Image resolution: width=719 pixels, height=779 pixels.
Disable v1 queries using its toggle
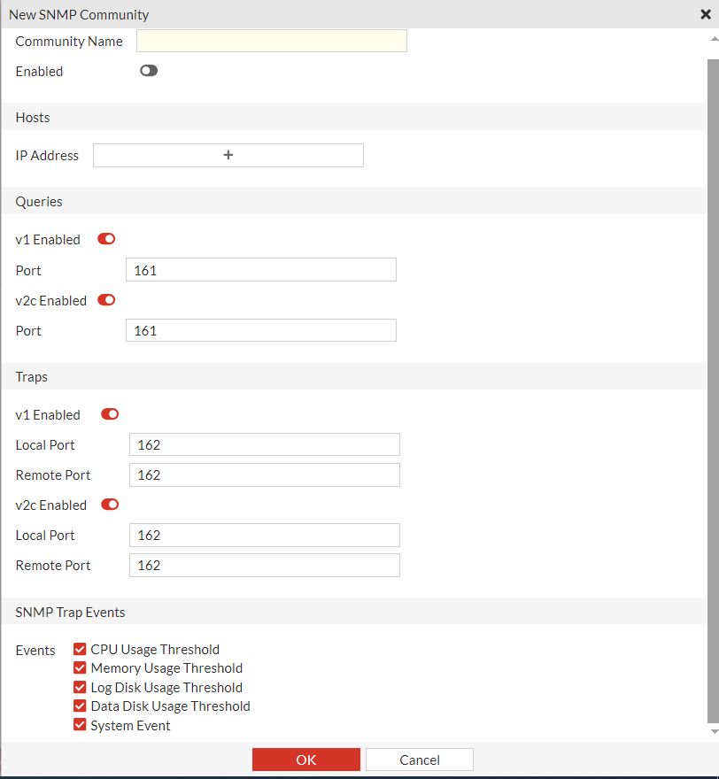(x=105, y=238)
